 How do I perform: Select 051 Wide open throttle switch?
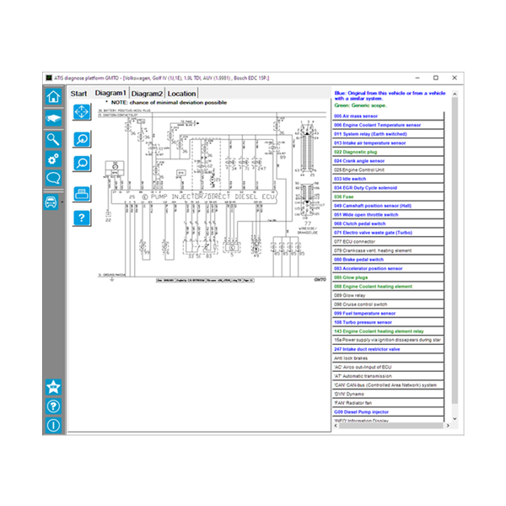click(388, 214)
